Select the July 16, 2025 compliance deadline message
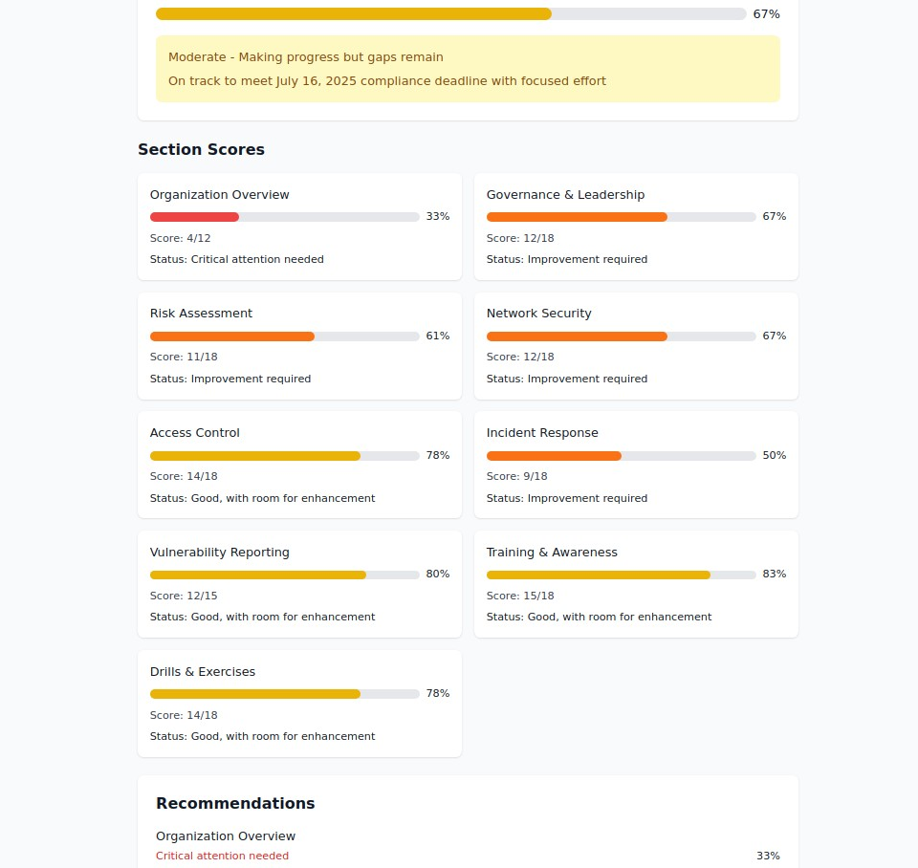This screenshot has height=868, width=918. click(386, 81)
